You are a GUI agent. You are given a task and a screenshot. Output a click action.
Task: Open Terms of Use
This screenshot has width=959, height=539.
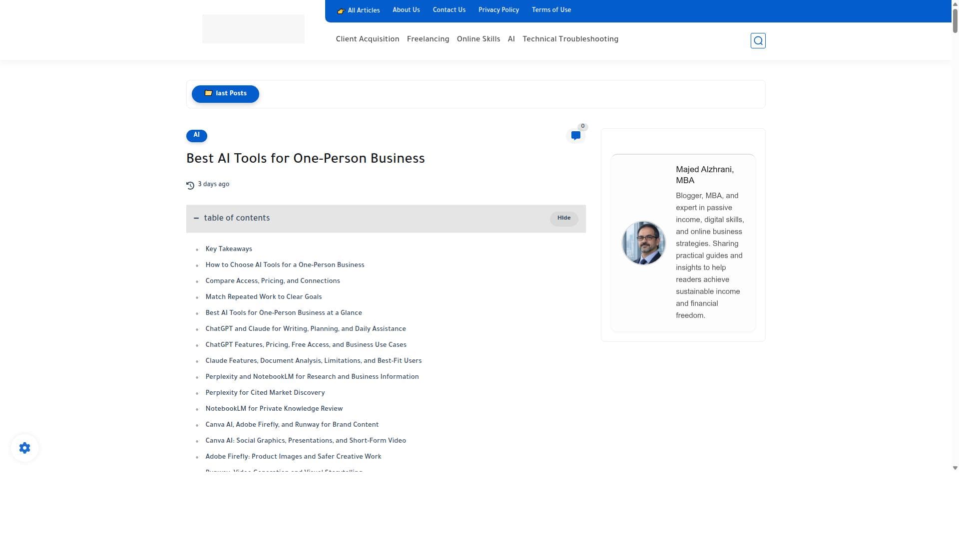click(x=551, y=10)
